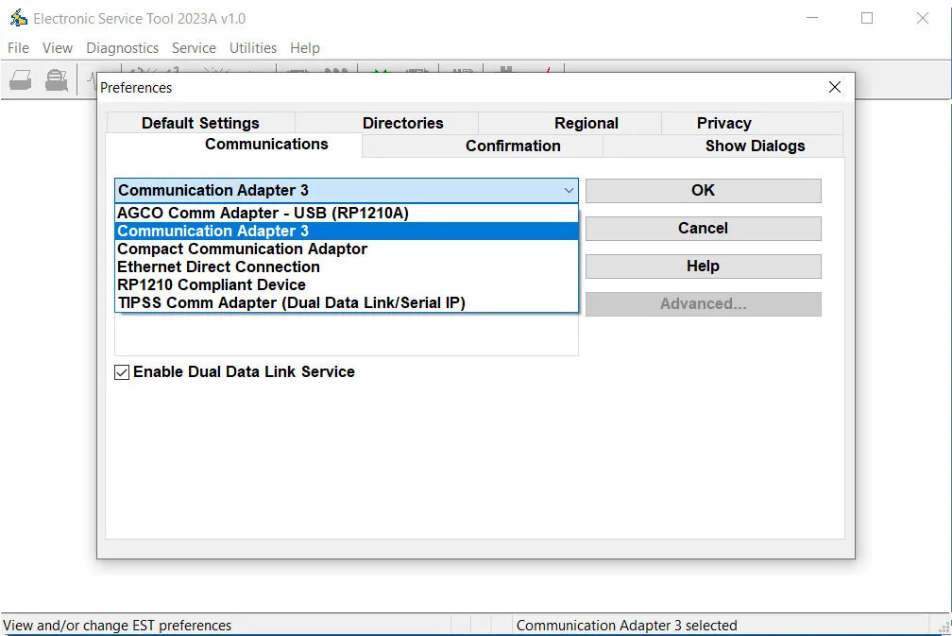Screen dimensions: 952x636
Task: Click the printer icon in the toolbar
Action: [x=21, y=80]
